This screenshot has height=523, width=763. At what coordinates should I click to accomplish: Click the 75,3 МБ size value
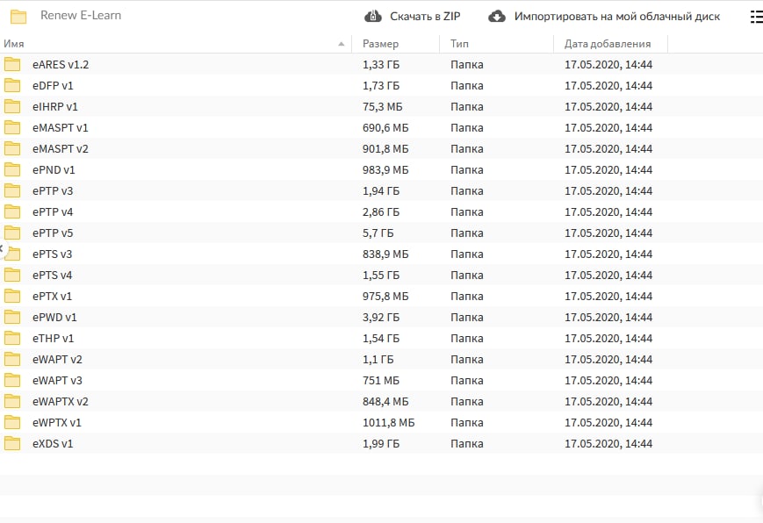coord(383,106)
